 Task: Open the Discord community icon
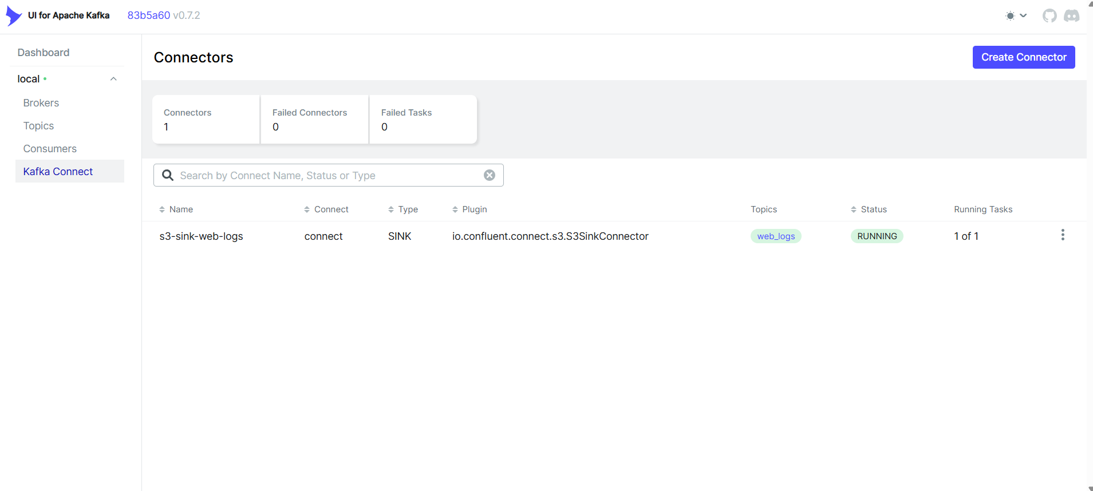coord(1072,16)
